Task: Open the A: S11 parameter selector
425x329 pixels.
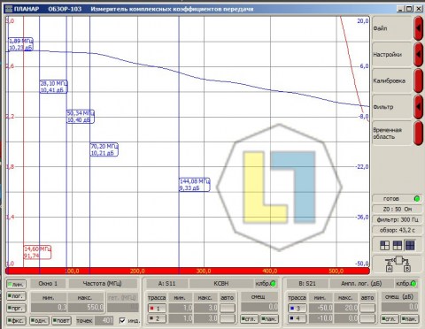Action: 167,284
